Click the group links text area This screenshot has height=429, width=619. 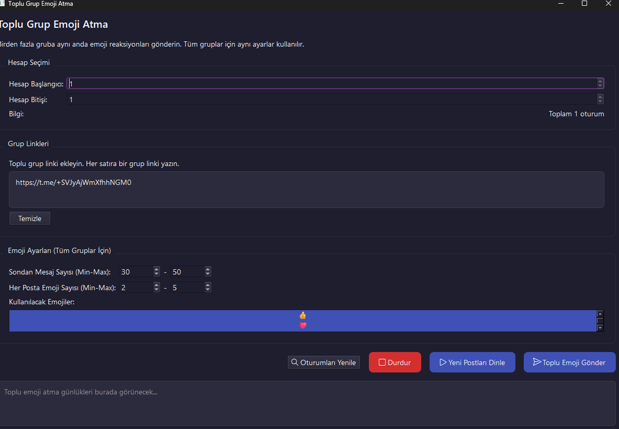[306, 190]
